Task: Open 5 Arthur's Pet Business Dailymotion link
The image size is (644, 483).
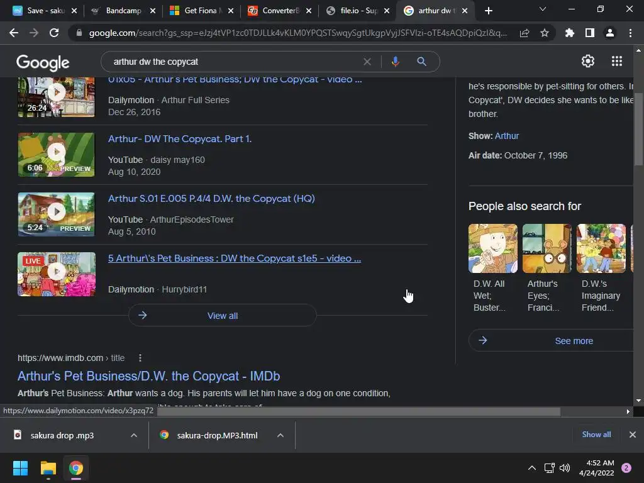Action: tap(235, 258)
